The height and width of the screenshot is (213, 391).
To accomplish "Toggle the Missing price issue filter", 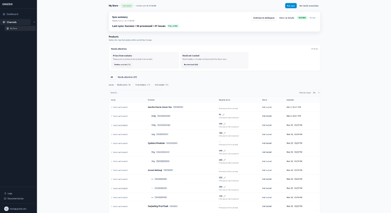I will (x=123, y=85).
